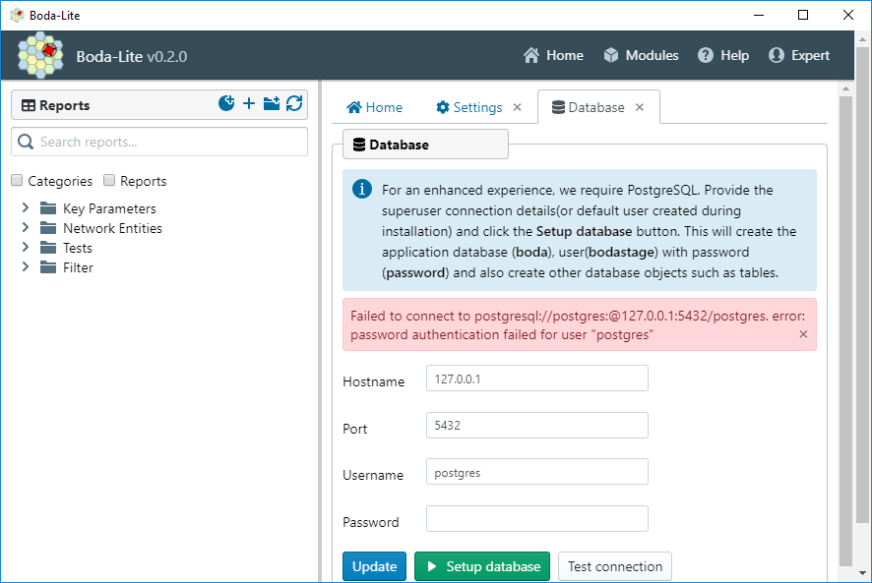
Task: Select Key Parameters tree item
Action: tap(109, 208)
